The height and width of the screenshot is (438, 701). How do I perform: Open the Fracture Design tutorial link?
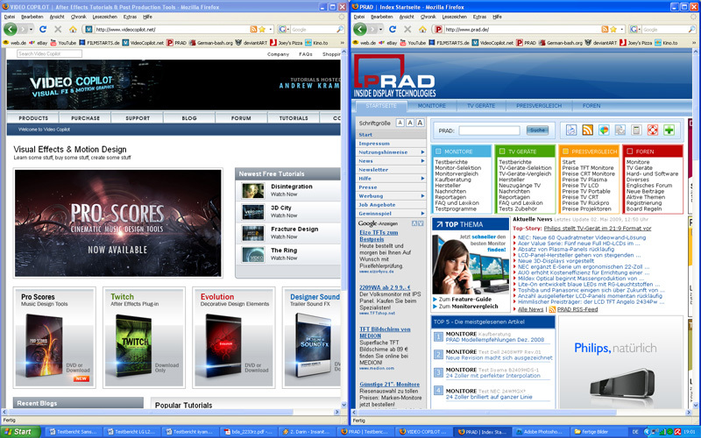pyautogui.click(x=294, y=229)
